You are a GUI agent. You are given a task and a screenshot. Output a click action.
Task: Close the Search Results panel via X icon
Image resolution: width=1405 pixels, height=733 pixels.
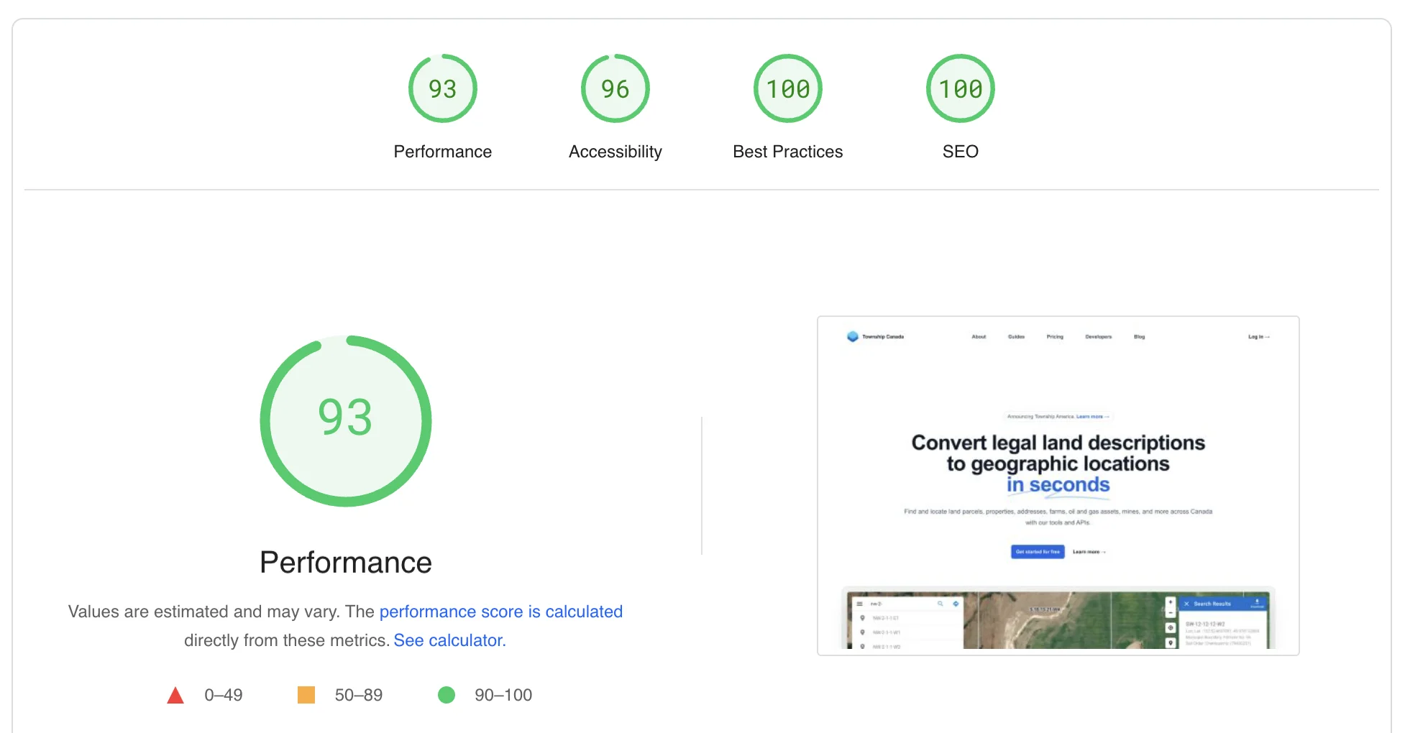pos(1186,604)
